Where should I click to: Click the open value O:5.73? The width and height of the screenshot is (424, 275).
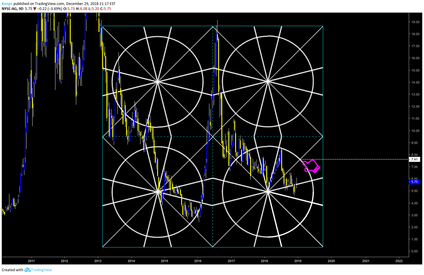click(69, 9)
